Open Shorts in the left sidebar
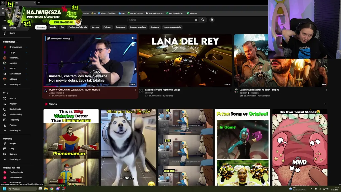 coord(15,33)
